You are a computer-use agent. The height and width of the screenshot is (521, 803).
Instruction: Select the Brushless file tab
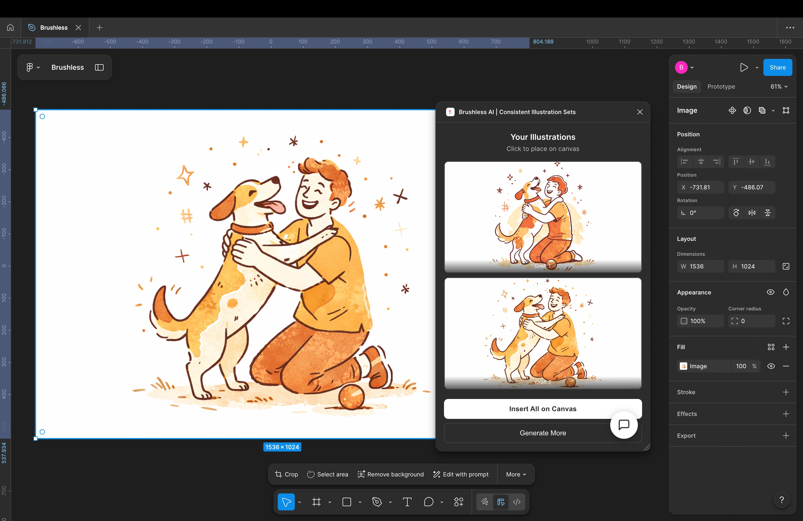[54, 28]
